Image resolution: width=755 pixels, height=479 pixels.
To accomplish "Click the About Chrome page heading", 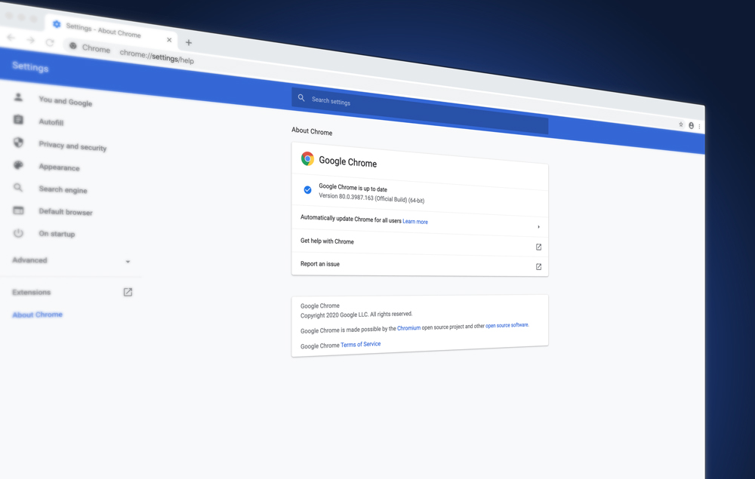I will tap(312, 130).
